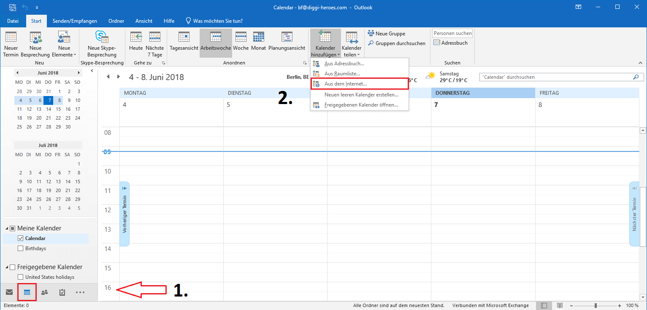This screenshot has width=647, height=310.
Task: Open the Adressbuch
Action: pyautogui.click(x=451, y=43)
